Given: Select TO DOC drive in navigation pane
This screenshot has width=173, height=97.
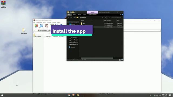Looking at the screenshot, I should pos(74,38).
